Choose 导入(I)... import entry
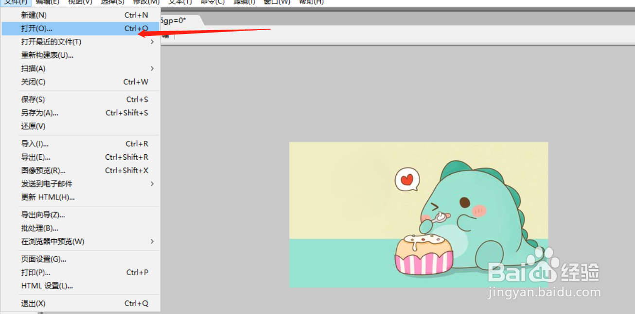This screenshot has height=314, width=635. (81, 144)
